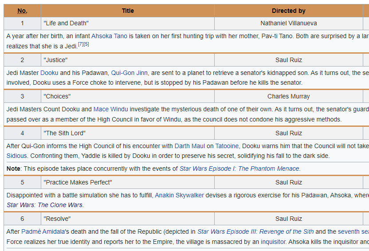
Task: Open citation reference [5]
Action: (x=86, y=44)
